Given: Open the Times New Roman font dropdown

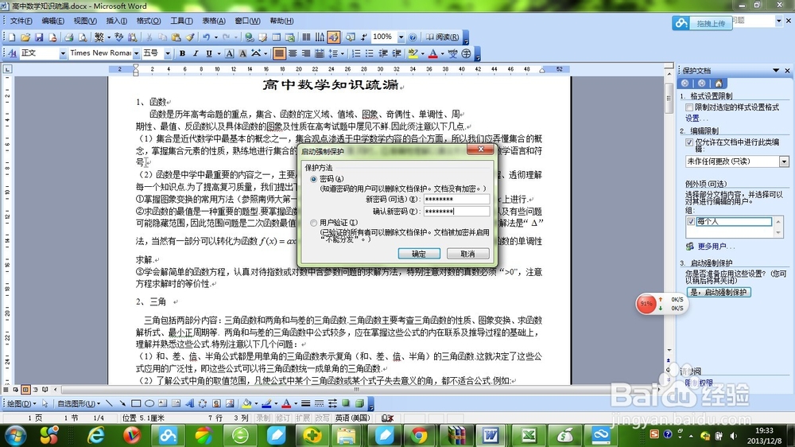Looking at the screenshot, I should pos(136,53).
